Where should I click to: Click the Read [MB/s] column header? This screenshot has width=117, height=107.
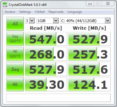tap(46, 28)
